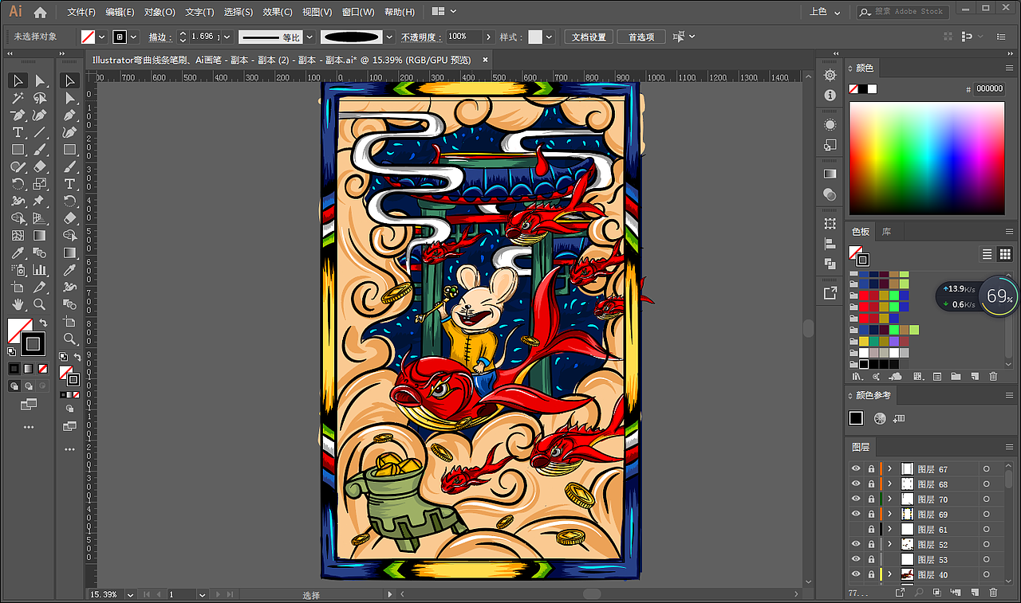Hide layer 图层 68
Image resolution: width=1021 pixels, height=603 pixels.
tap(856, 484)
